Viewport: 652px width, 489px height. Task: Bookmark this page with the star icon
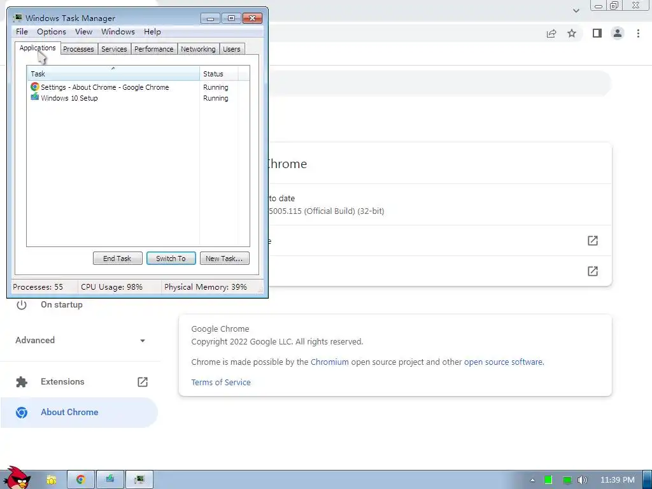572,33
